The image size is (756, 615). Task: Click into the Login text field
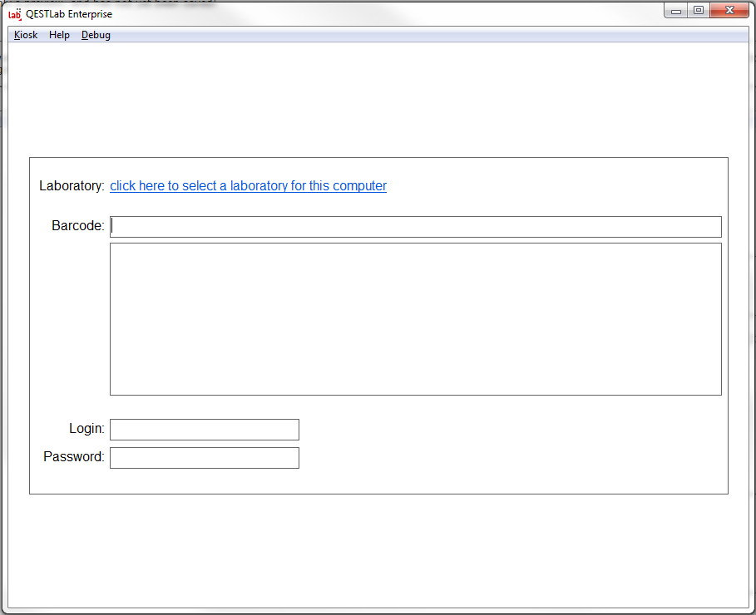204,430
